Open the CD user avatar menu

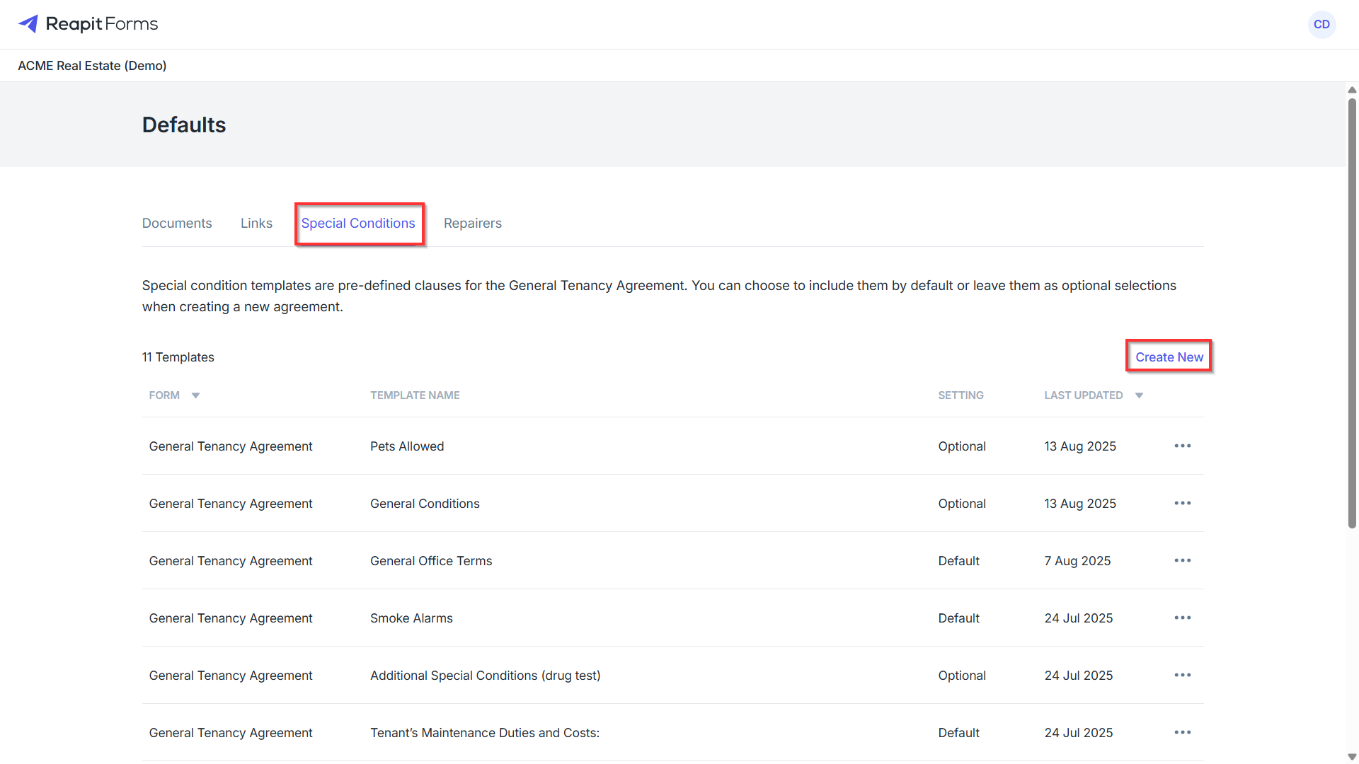point(1321,24)
